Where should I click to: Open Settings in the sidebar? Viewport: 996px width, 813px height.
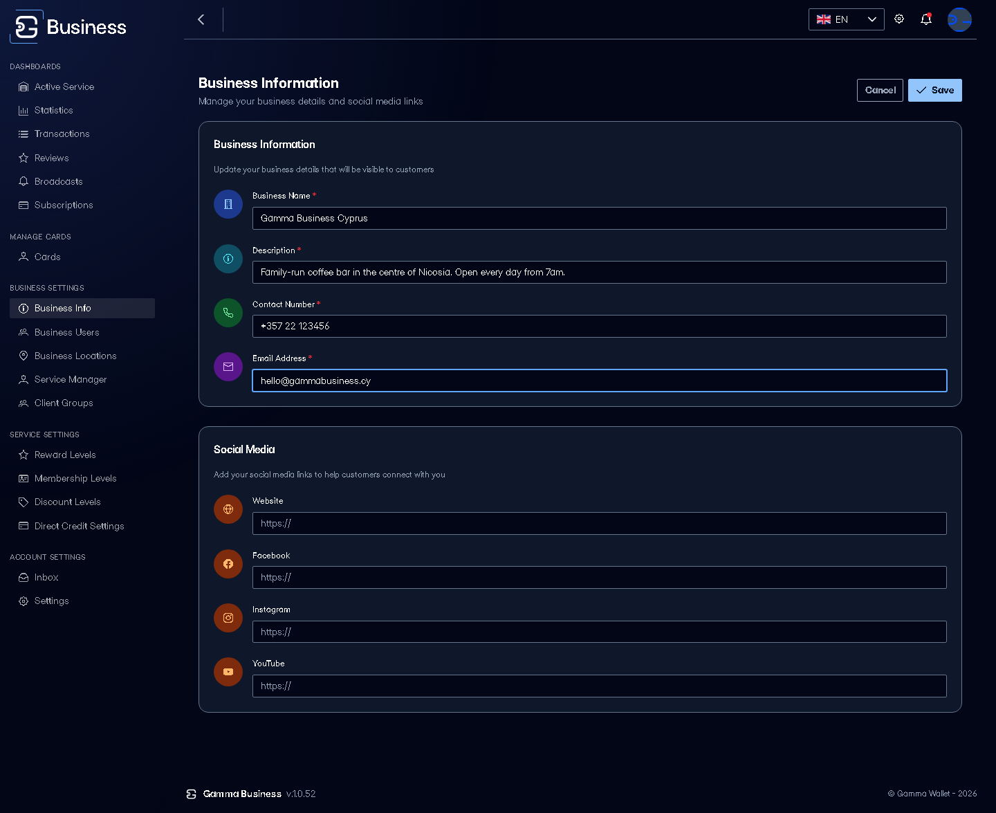tap(82, 601)
